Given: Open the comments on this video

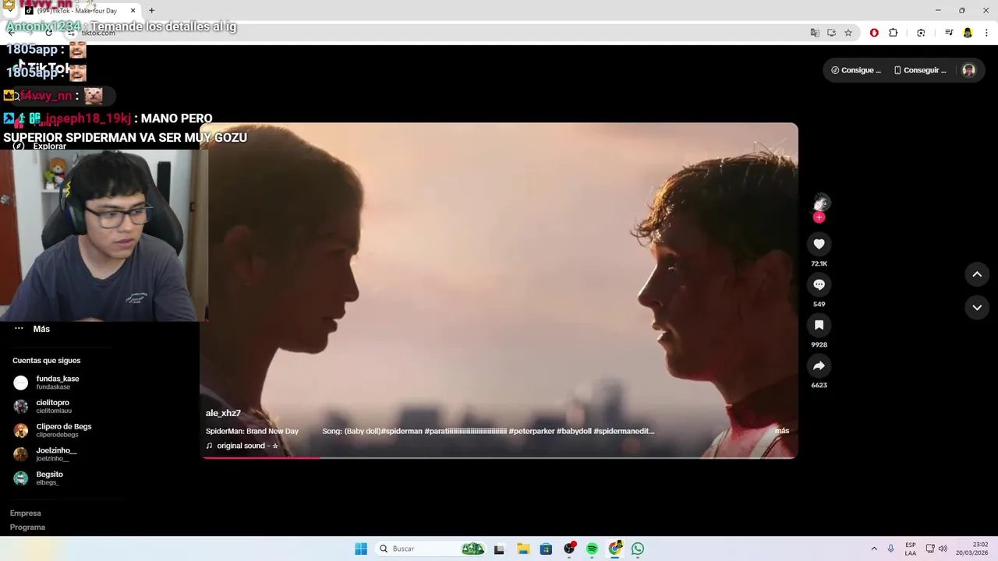Looking at the screenshot, I should coord(819,284).
